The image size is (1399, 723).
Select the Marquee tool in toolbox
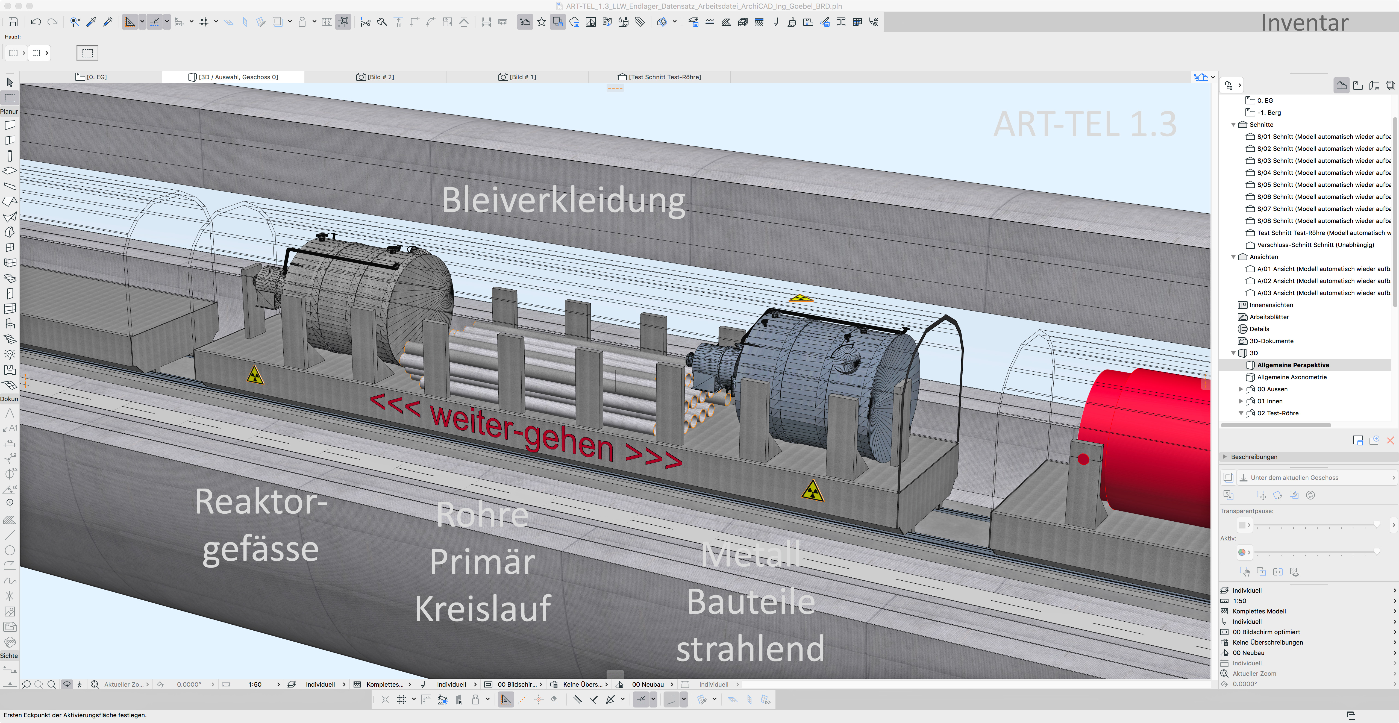tap(10, 98)
